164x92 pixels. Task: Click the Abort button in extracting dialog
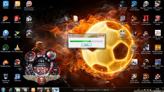[86, 45]
